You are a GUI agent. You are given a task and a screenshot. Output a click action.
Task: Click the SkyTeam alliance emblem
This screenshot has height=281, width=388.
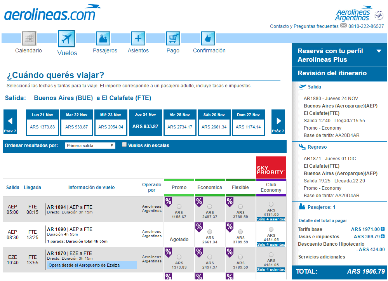tap(379, 16)
